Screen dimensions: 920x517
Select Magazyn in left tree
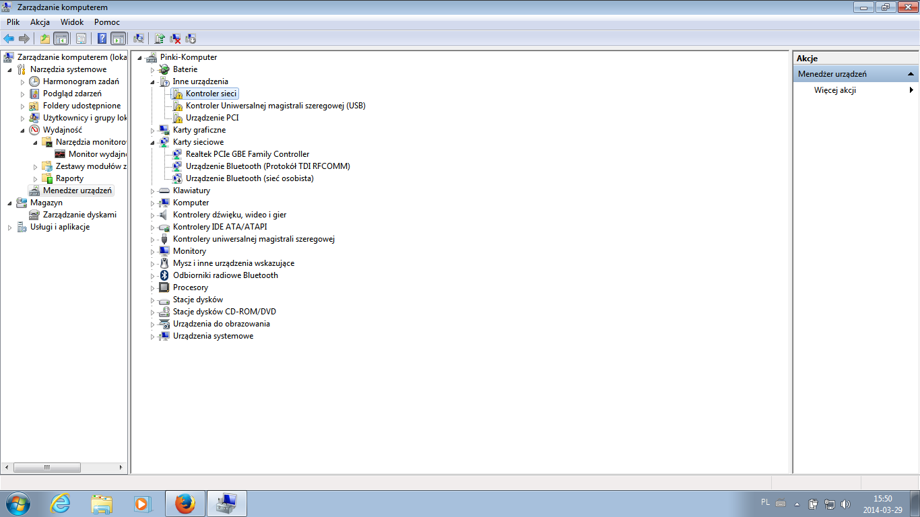[x=46, y=203]
